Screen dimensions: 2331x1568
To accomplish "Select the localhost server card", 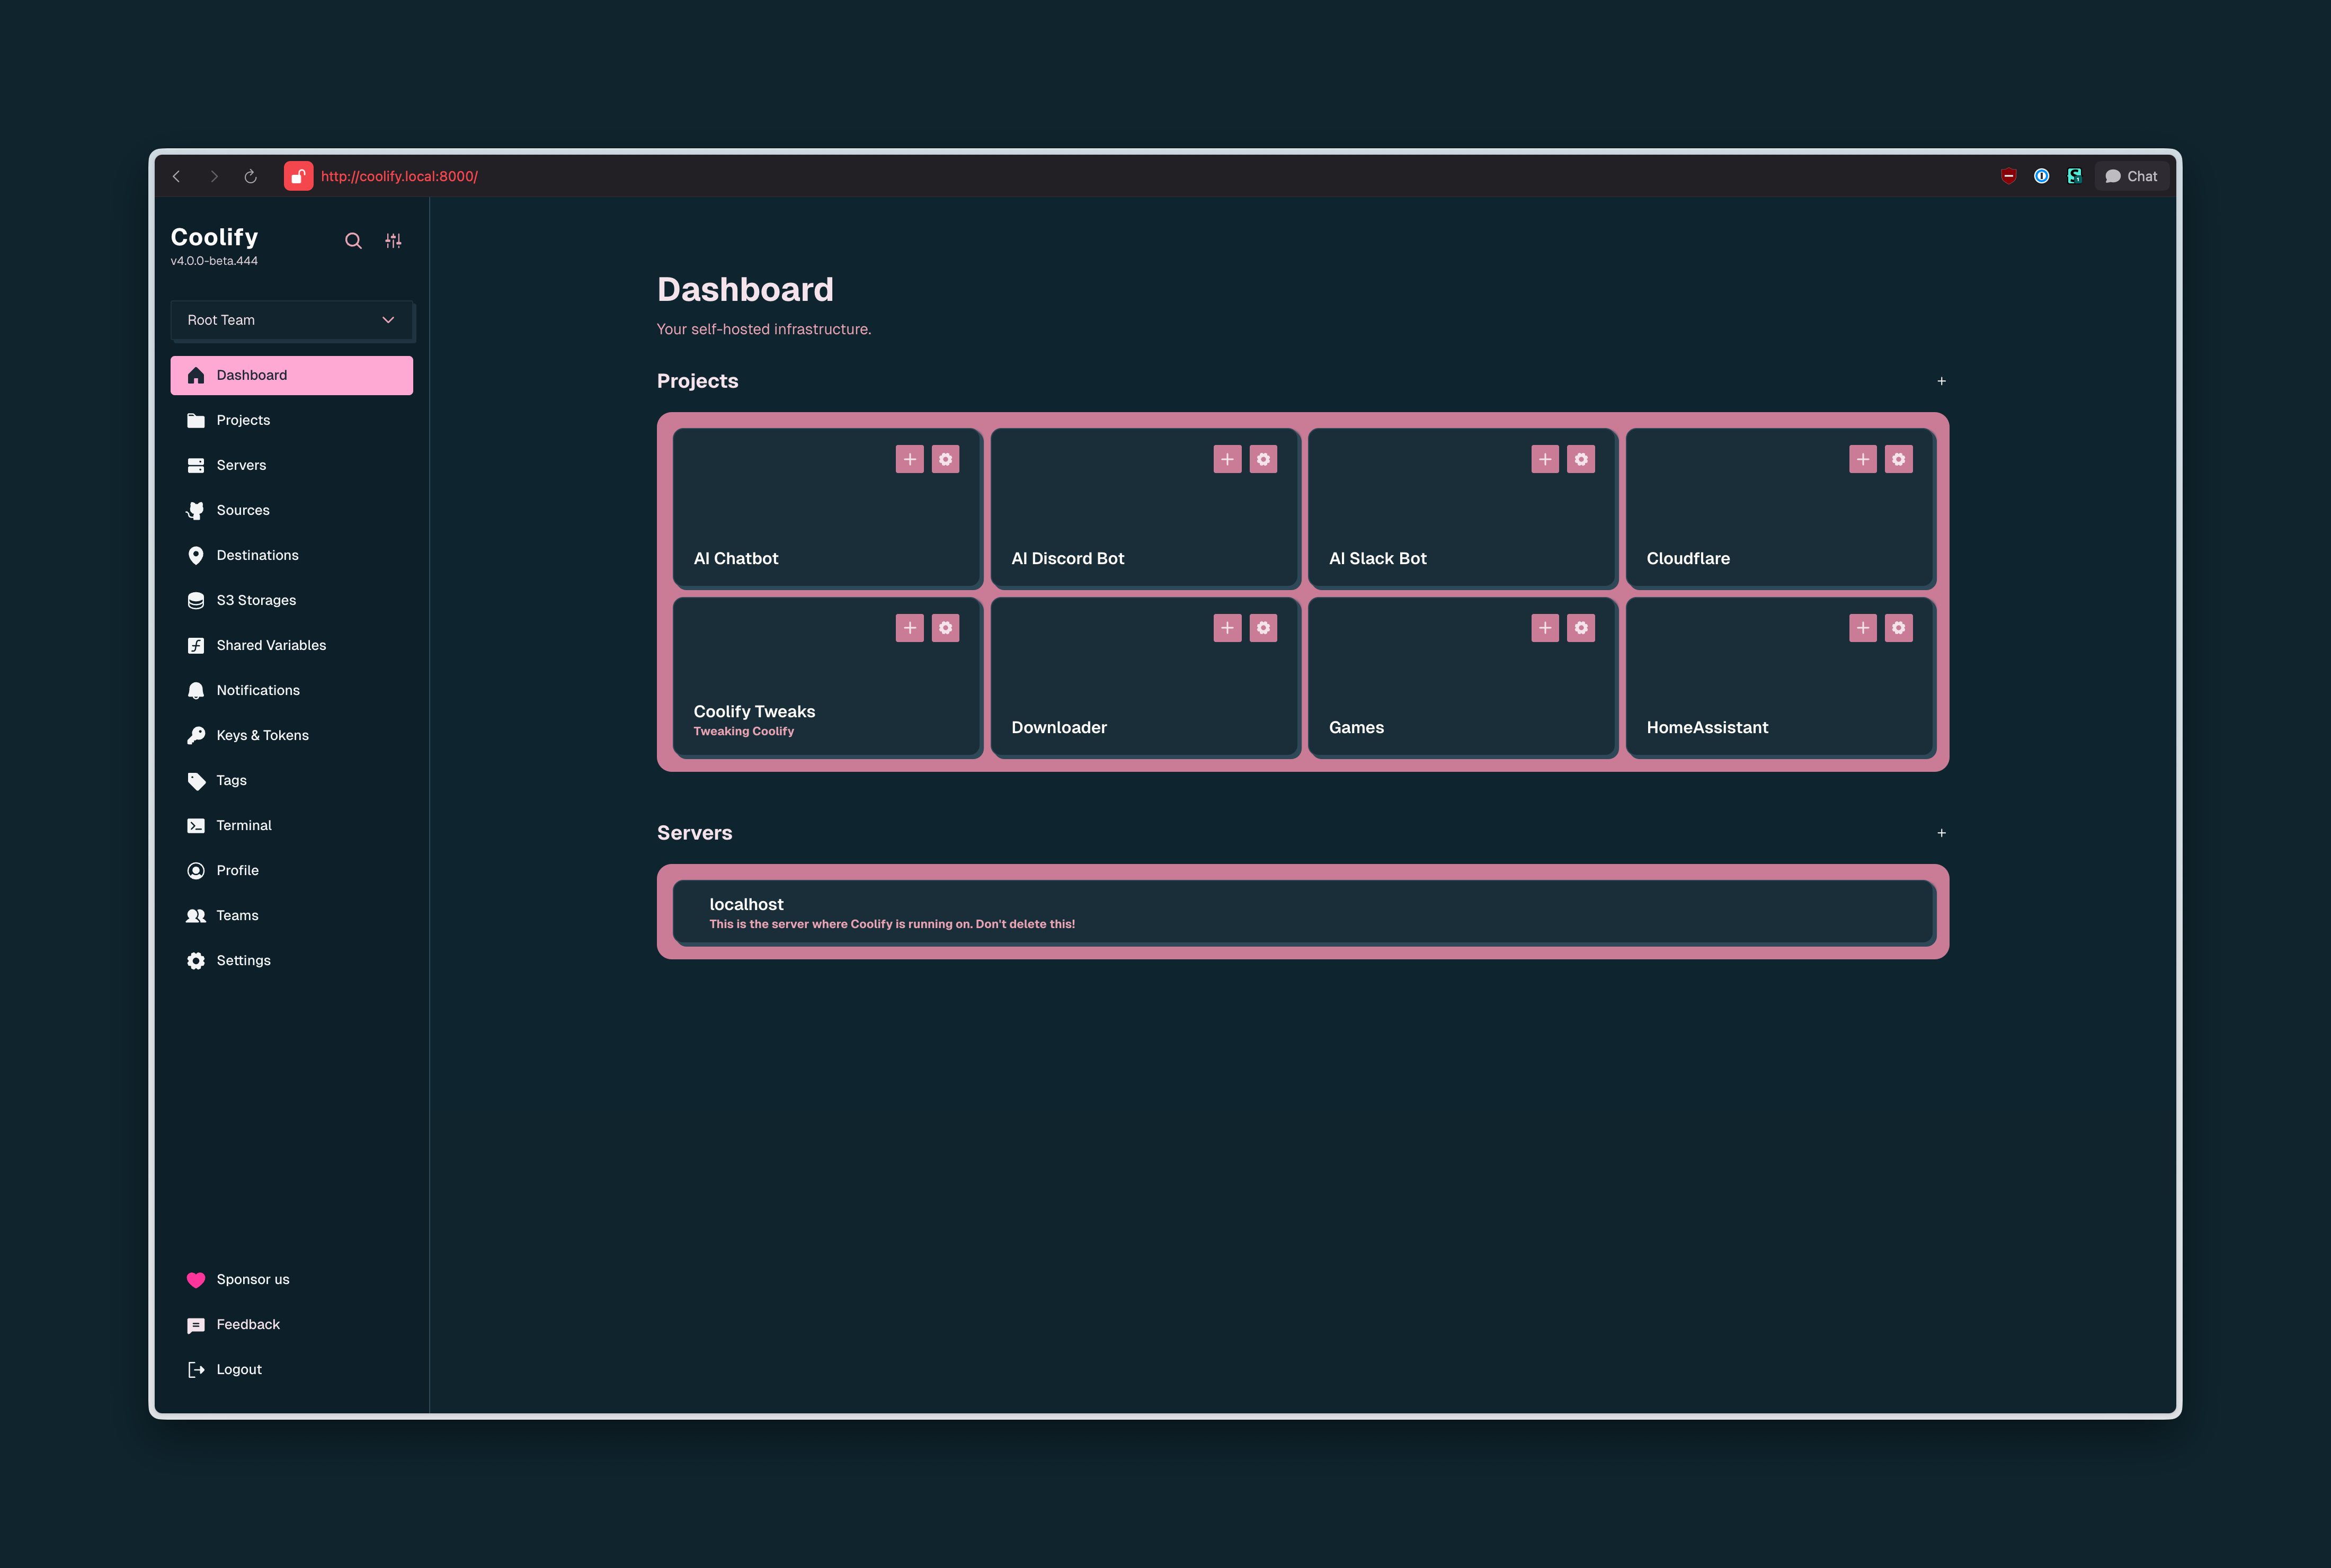I will (1301, 911).
